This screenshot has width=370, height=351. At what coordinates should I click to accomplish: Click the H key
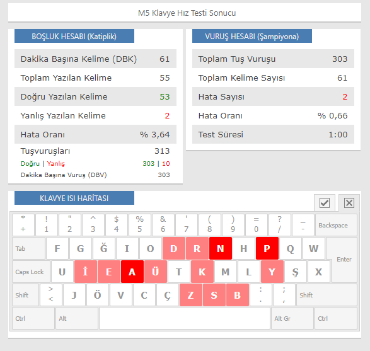[244, 248]
